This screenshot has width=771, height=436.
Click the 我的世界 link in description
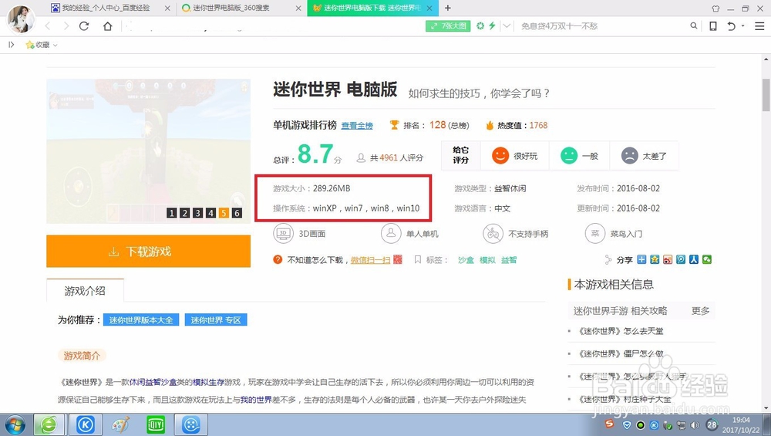(x=256, y=400)
